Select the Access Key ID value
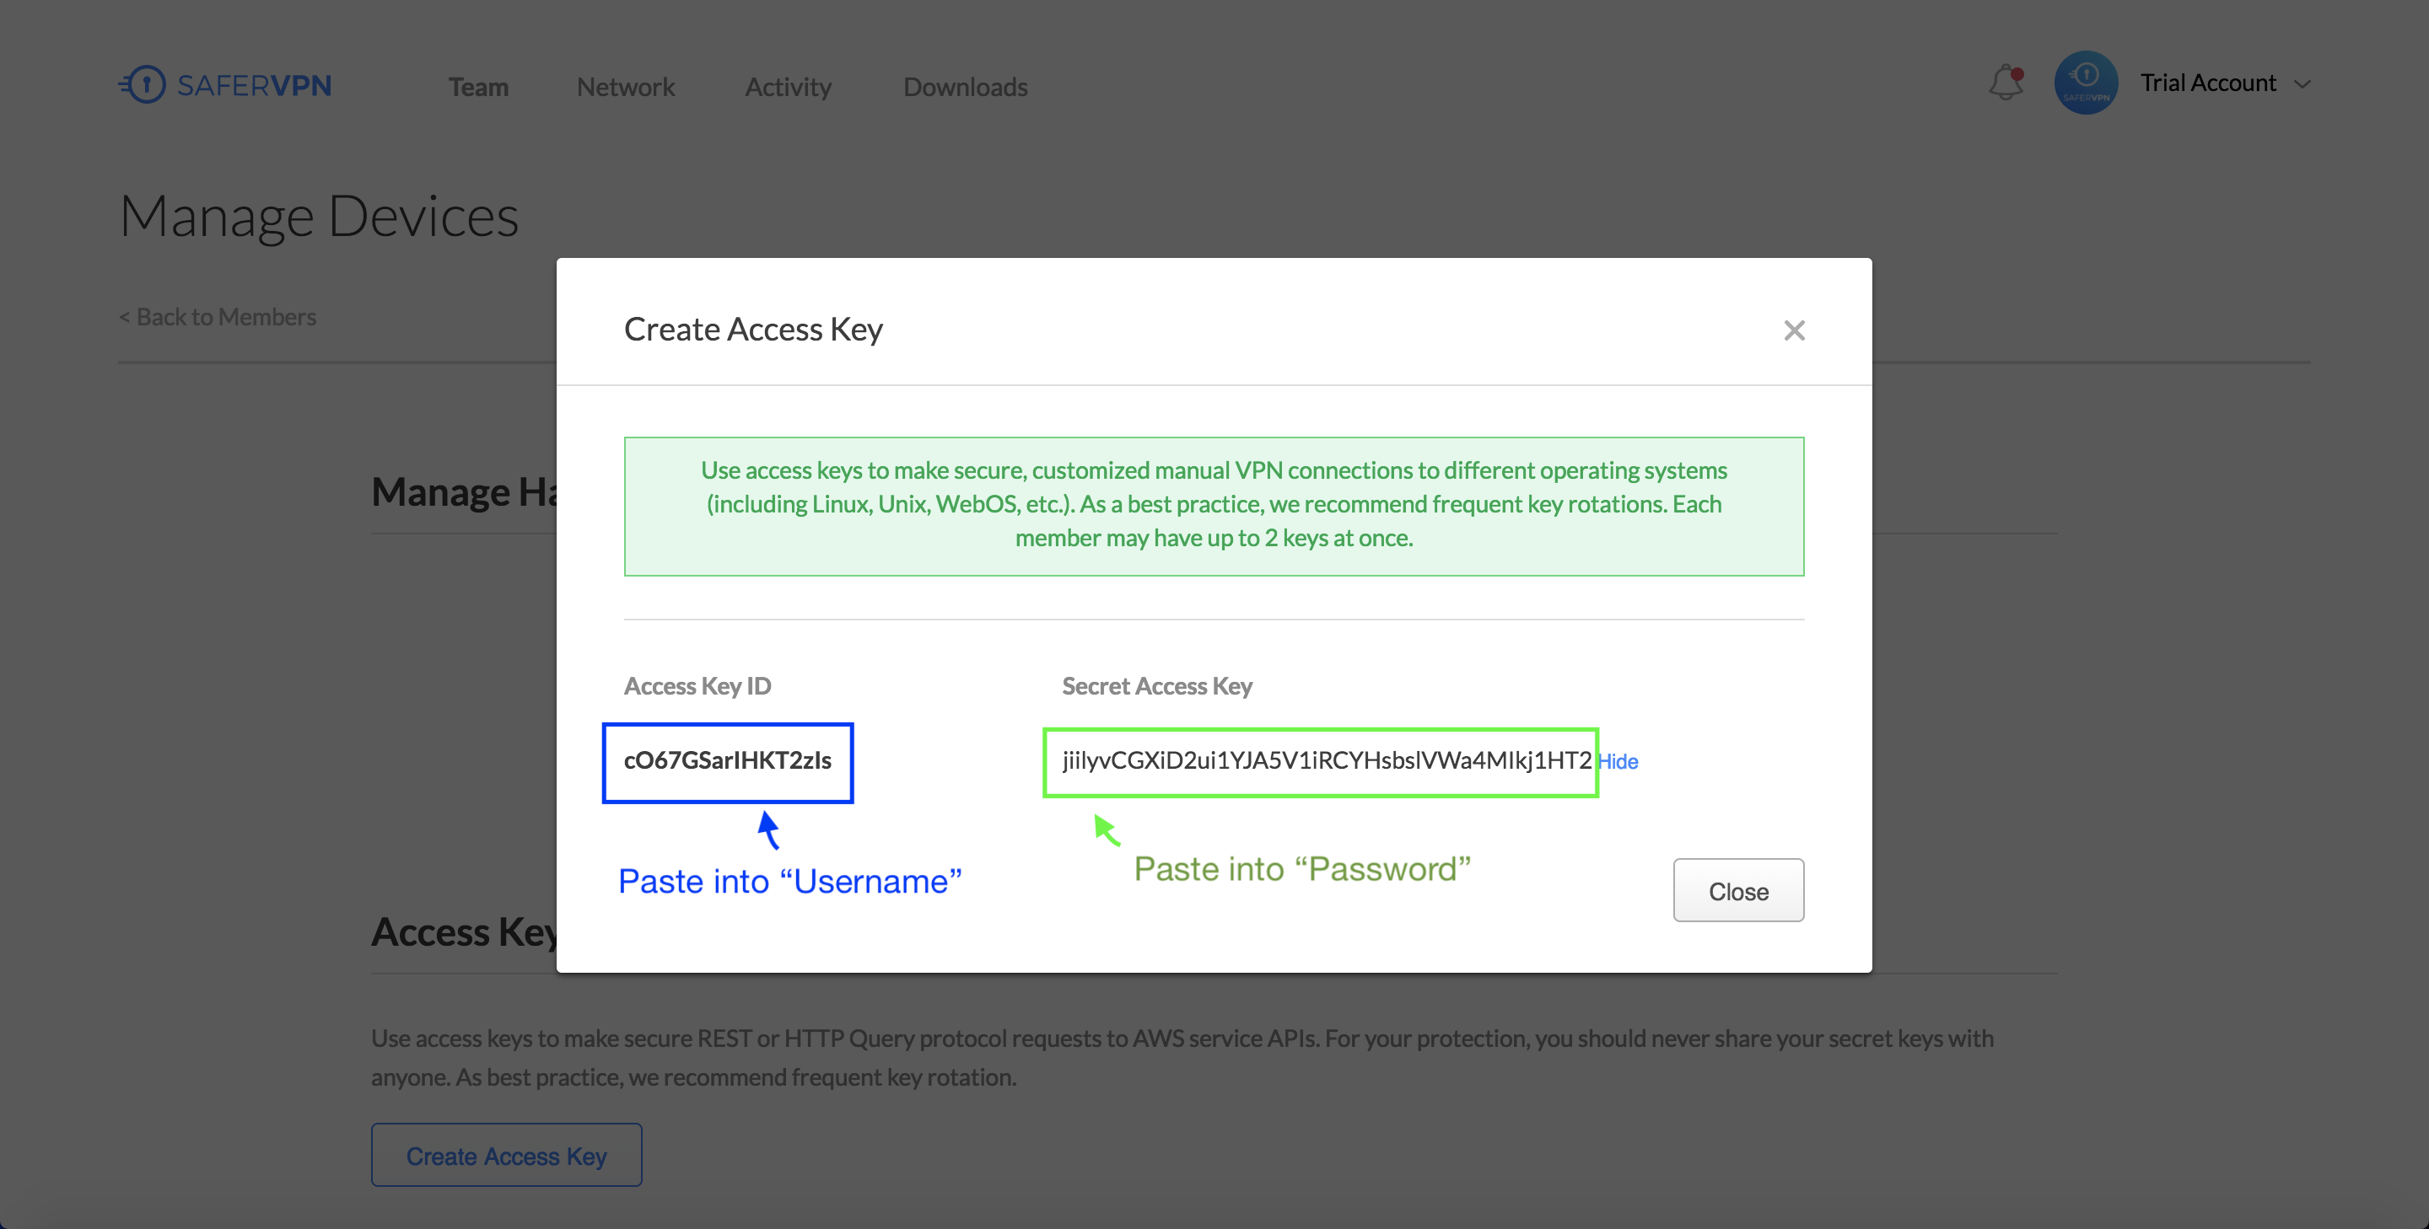This screenshot has height=1229, width=2429. [x=727, y=760]
